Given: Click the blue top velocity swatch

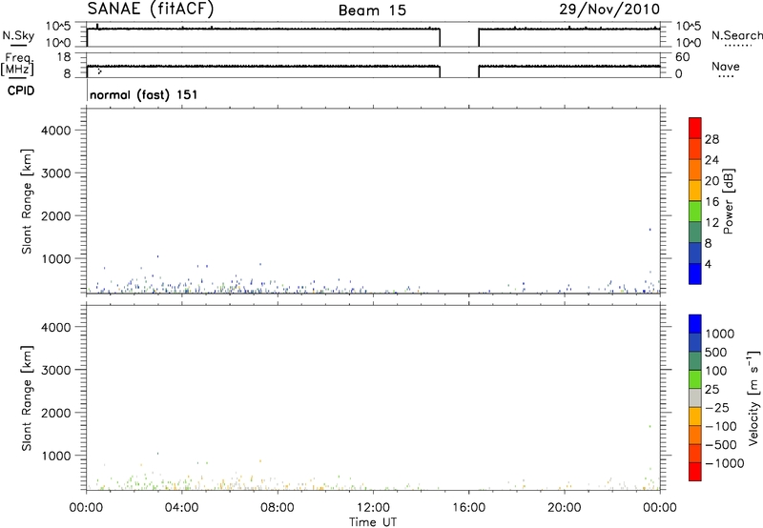Looking at the screenshot, I should click(695, 324).
